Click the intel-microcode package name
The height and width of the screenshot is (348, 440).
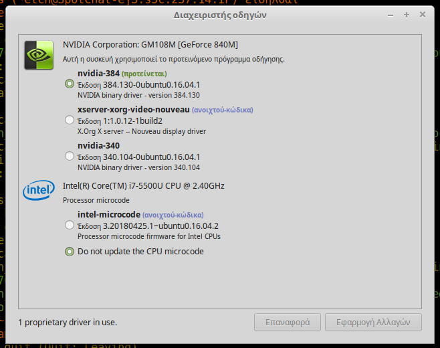point(109,215)
